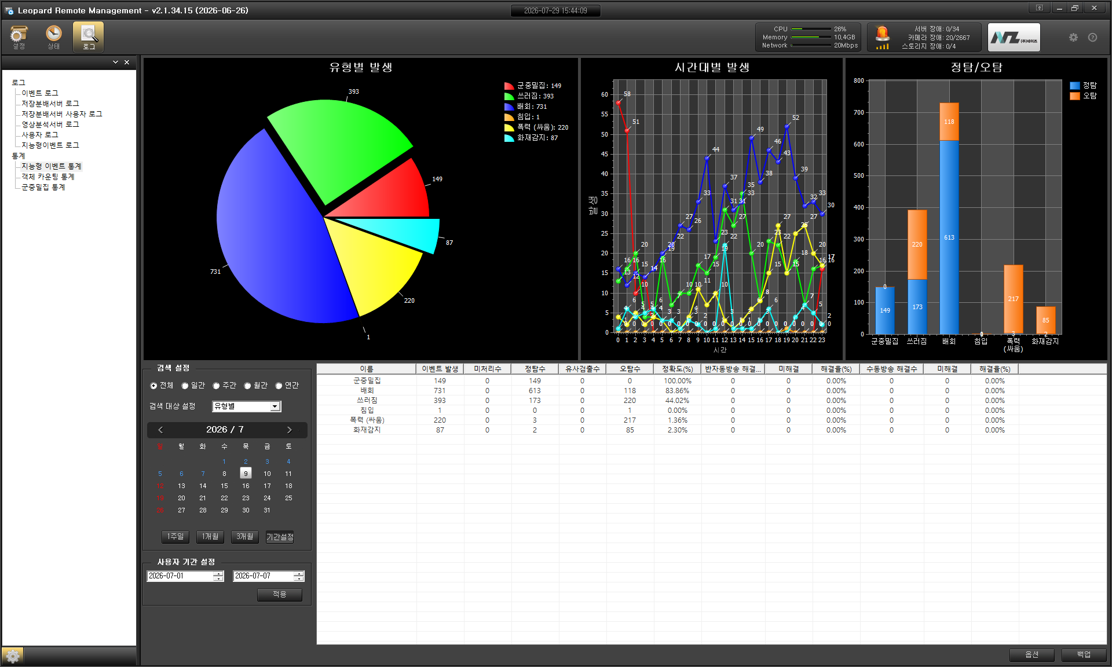Select day 31 in the calendar
Screen dimensions: 1112x667
[267, 510]
